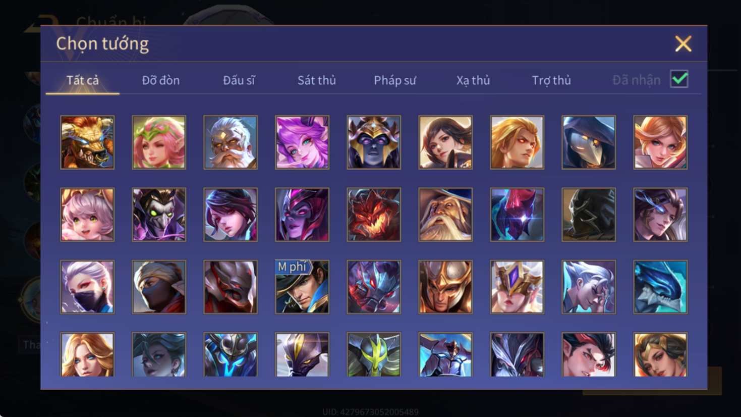The height and width of the screenshot is (417, 741).
Task: Filter by the "Pháp sư" tab
Action: pos(394,80)
